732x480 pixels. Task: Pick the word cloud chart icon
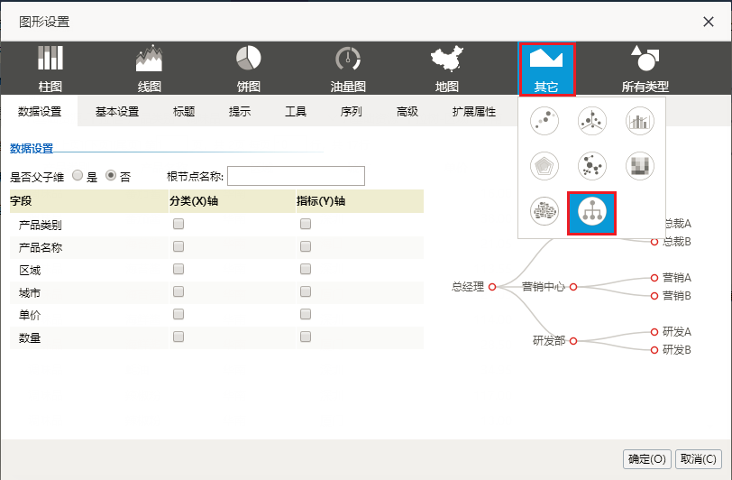tap(544, 211)
